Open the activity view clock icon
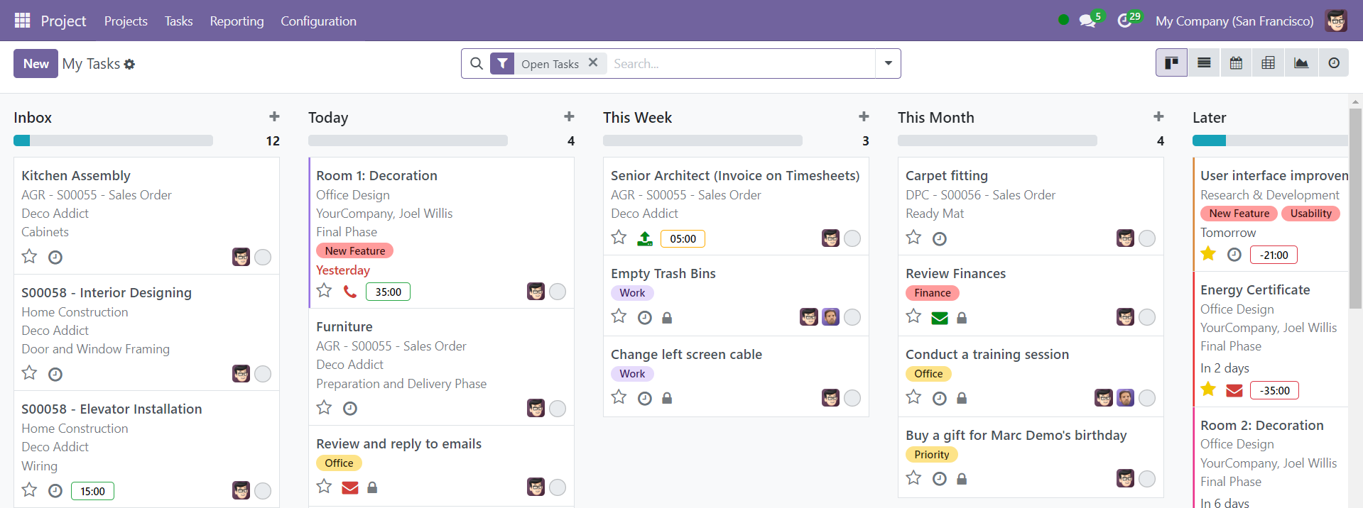This screenshot has width=1363, height=508. pyautogui.click(x=1334, y=63)
